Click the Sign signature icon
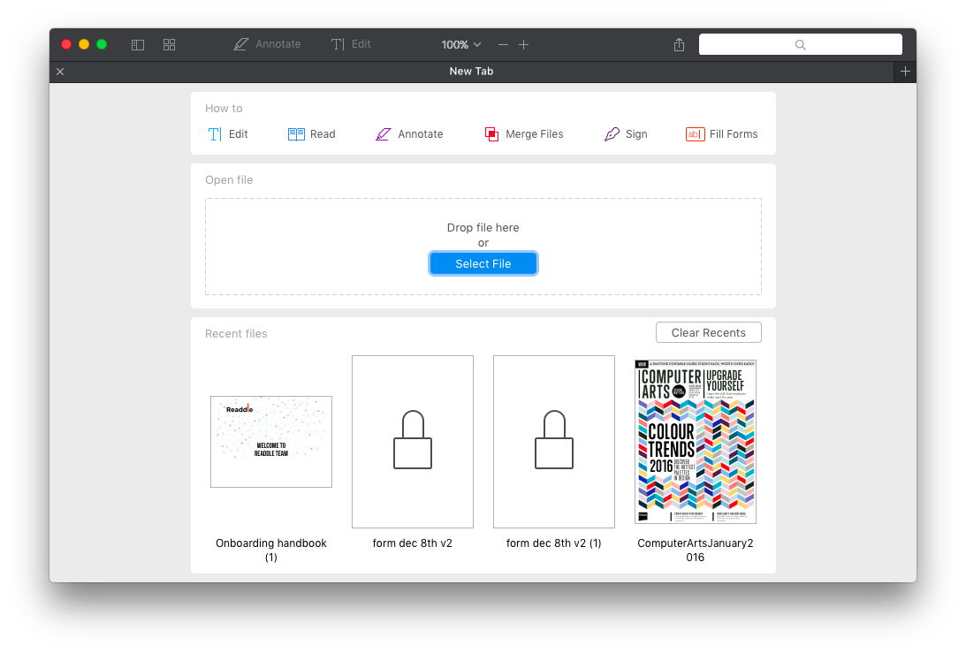The width and height of the screenshot is (966, 653). tap(612, 133)
